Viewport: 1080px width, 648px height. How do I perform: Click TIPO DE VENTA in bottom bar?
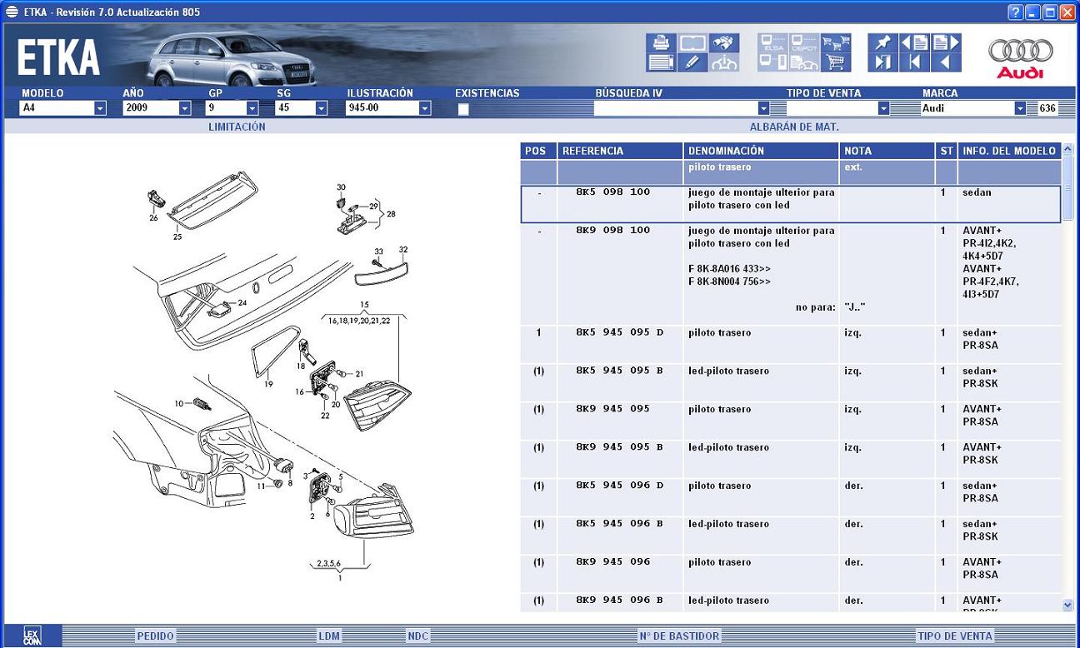955,636
